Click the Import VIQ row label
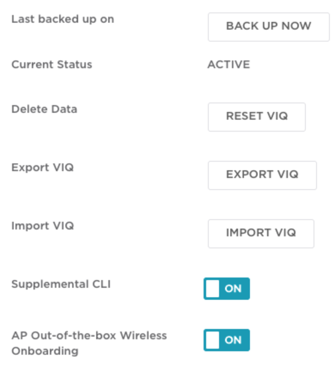335x368 pixels. pyautogui.click(x=43, y=226)
